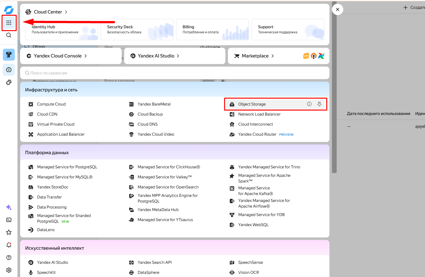
Task: Show notifications via the bell icon
Action: pyautogui.click(x=9, y=245)
